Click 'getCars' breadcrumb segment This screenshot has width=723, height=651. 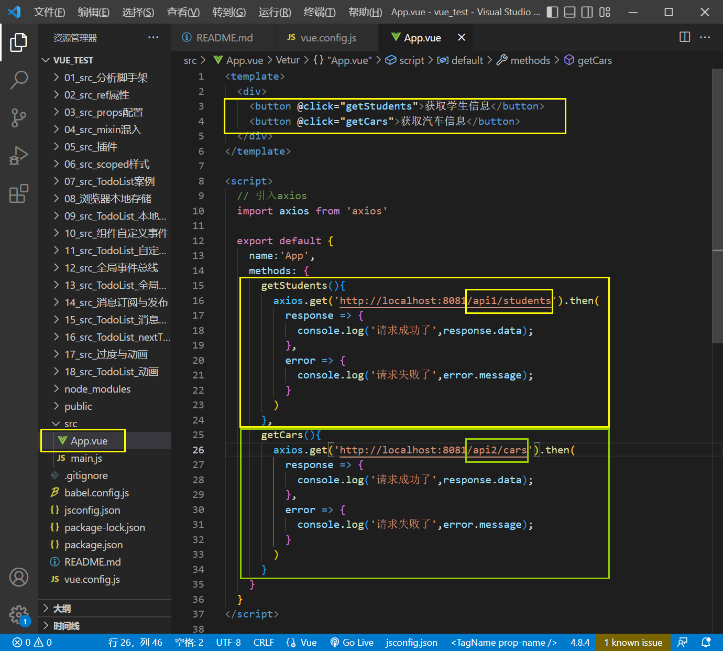click(x=595, y=60)
